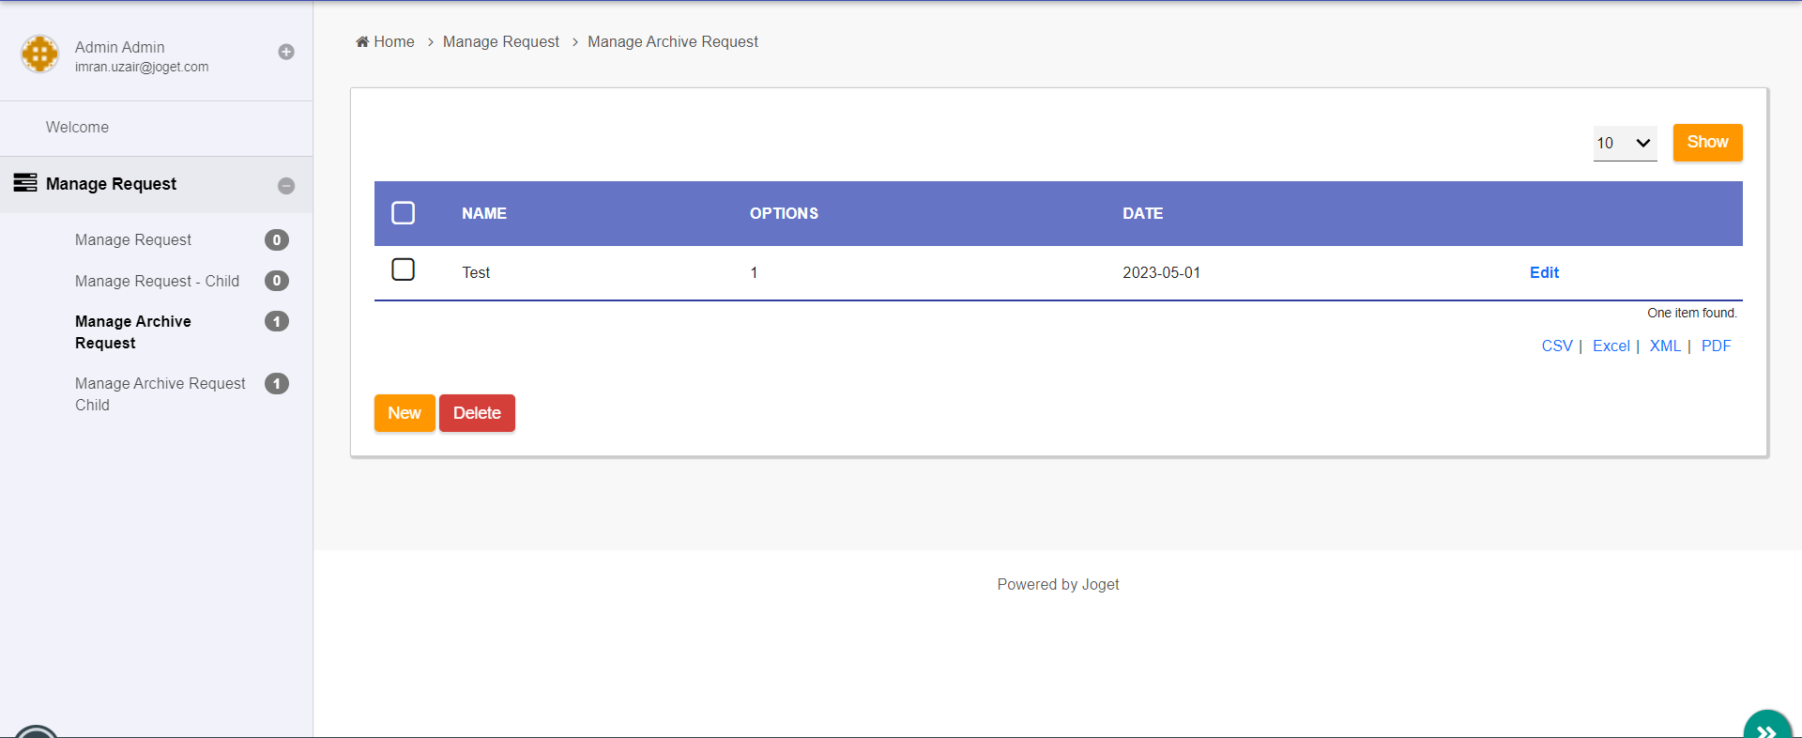Tick the select-all checkbox in table header
This screenshot has width=1802, height=738.
click(404, 213)
